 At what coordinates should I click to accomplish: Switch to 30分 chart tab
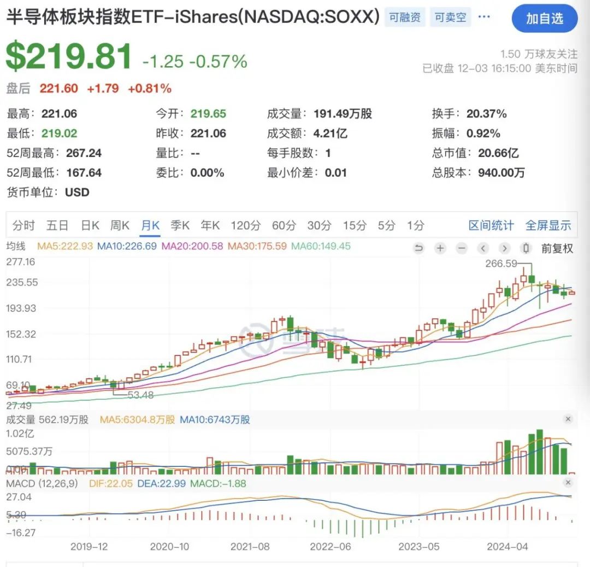(320, 225)
